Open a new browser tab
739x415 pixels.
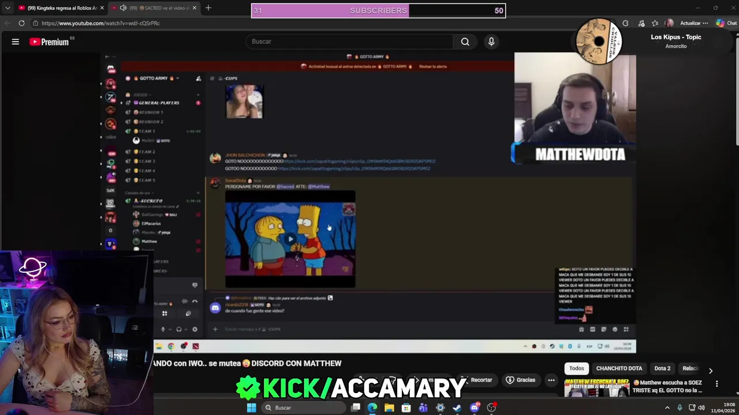pos(208,8)
